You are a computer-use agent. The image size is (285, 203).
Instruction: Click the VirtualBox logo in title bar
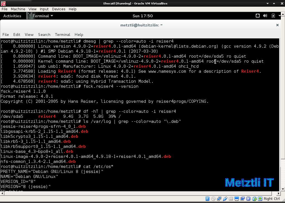[3, 3]
